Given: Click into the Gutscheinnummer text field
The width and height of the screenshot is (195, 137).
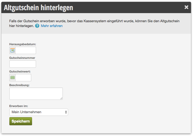Looking at the screenshot, I should 23,64.
